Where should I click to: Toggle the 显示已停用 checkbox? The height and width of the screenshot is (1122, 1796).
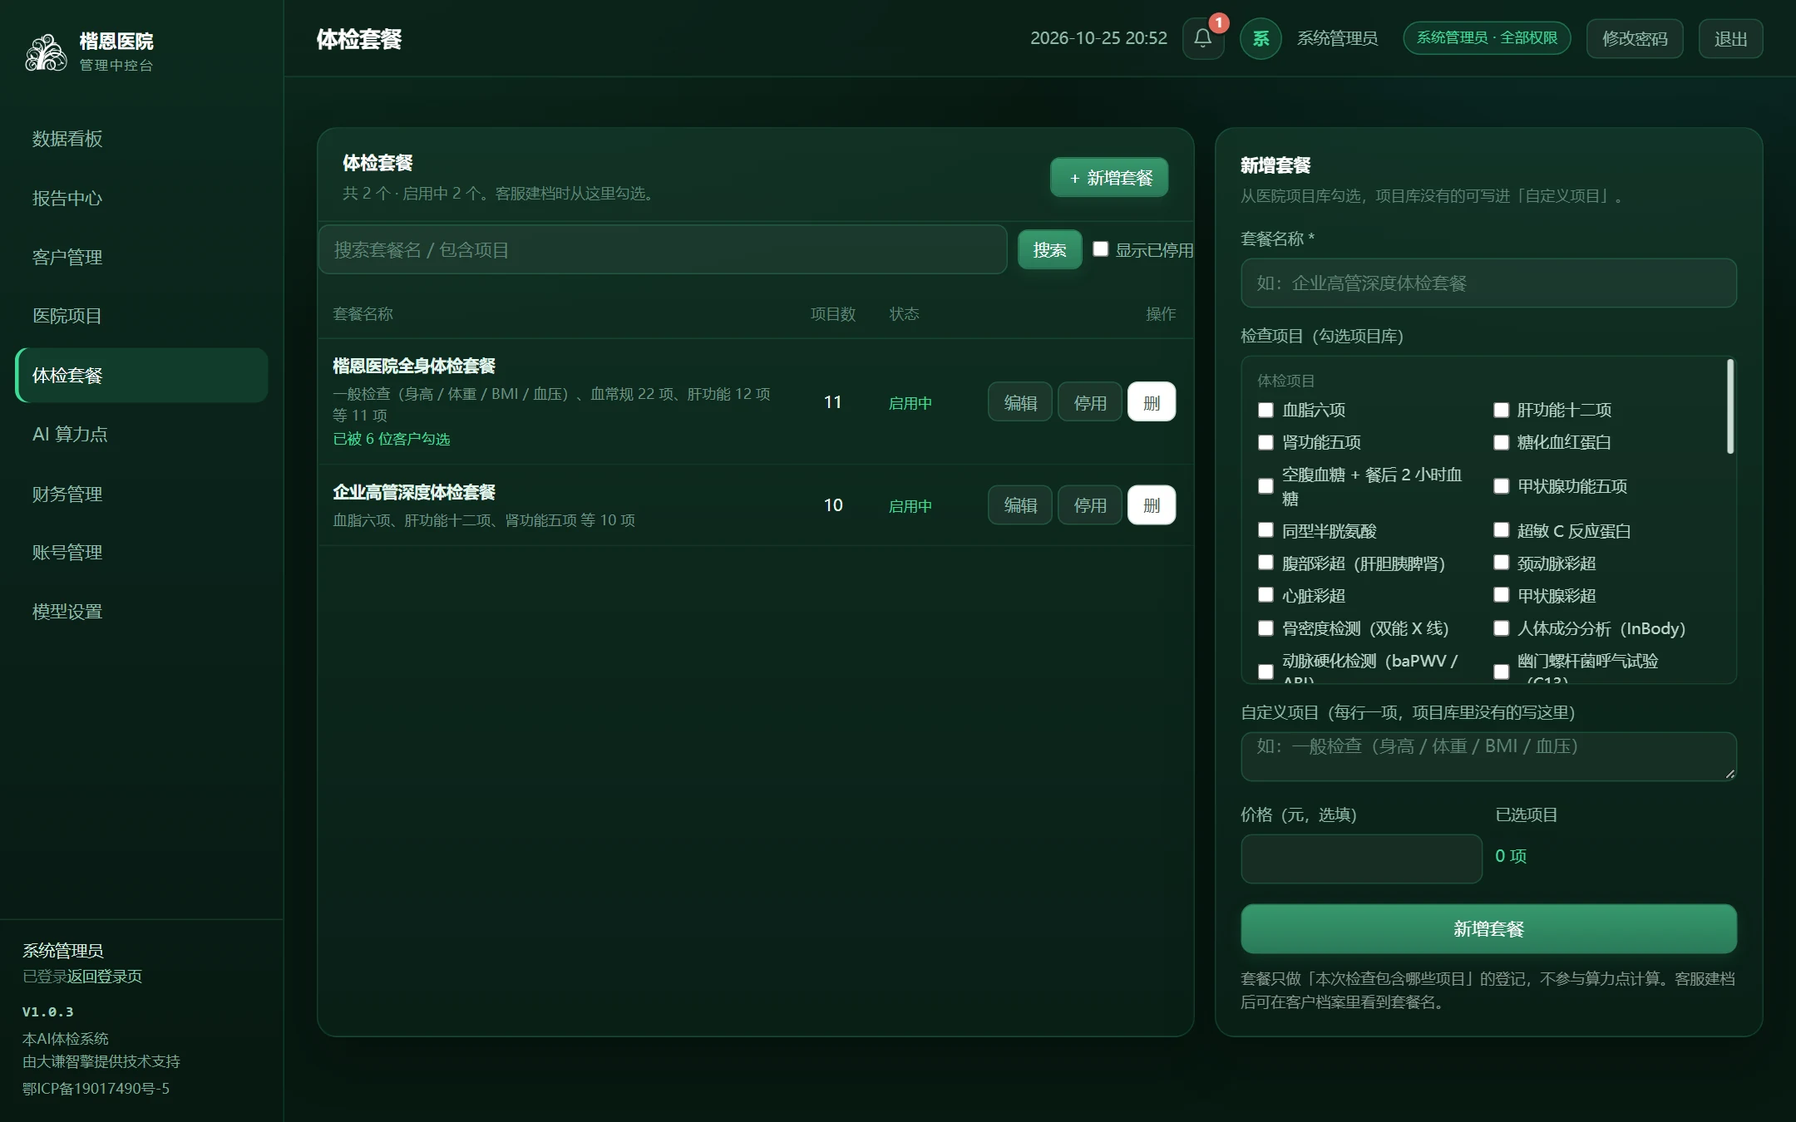1100,249
